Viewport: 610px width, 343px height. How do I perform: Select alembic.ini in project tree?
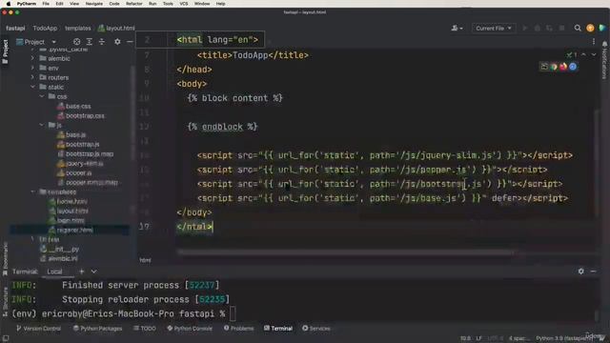point(63,258)
